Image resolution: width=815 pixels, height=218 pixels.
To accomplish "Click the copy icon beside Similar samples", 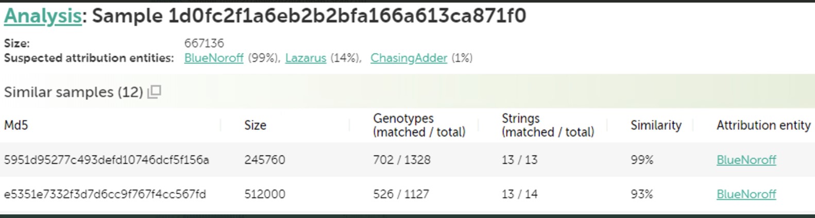I will point(155,92).
